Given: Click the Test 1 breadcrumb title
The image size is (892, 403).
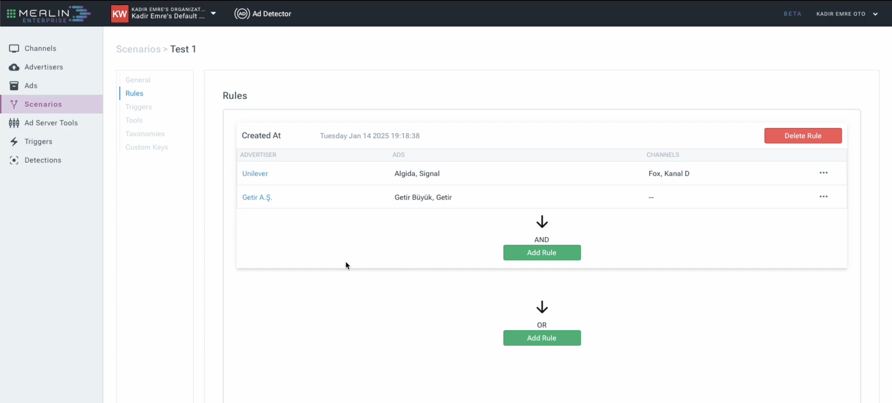Looking at the screenshot, I should click(x=183, y=49).
